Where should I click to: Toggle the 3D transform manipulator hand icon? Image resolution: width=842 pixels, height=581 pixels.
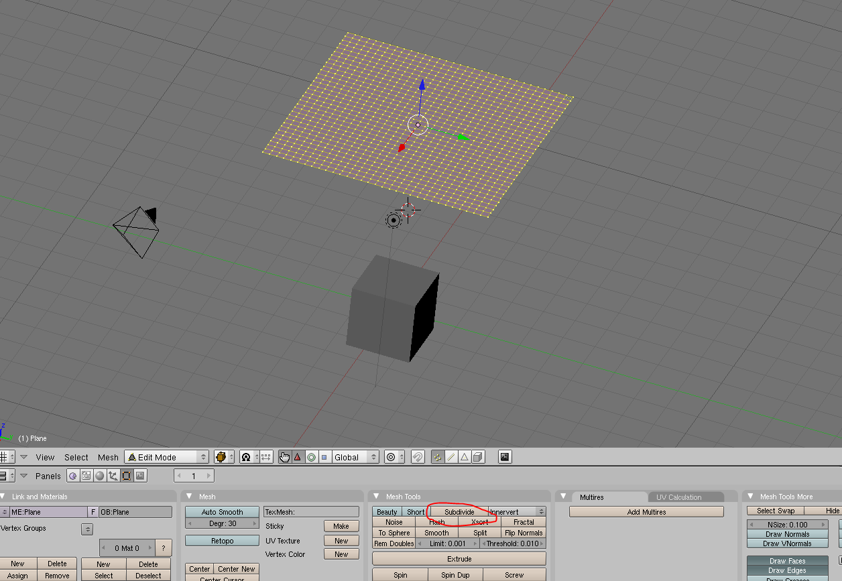[285, 457]
